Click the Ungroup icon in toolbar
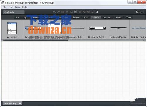Image resolution: width=147 pixels, height=107 pixels. click(88, 12)
